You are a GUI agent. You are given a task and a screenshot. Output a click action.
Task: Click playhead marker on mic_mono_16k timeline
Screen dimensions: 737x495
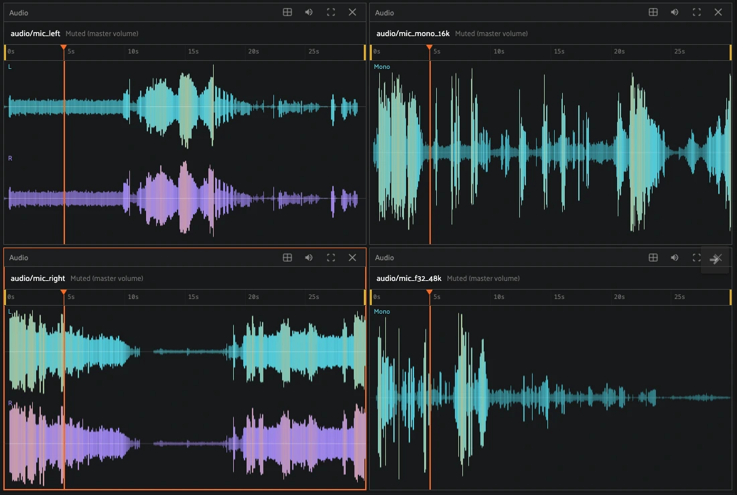tap(429, 48)
